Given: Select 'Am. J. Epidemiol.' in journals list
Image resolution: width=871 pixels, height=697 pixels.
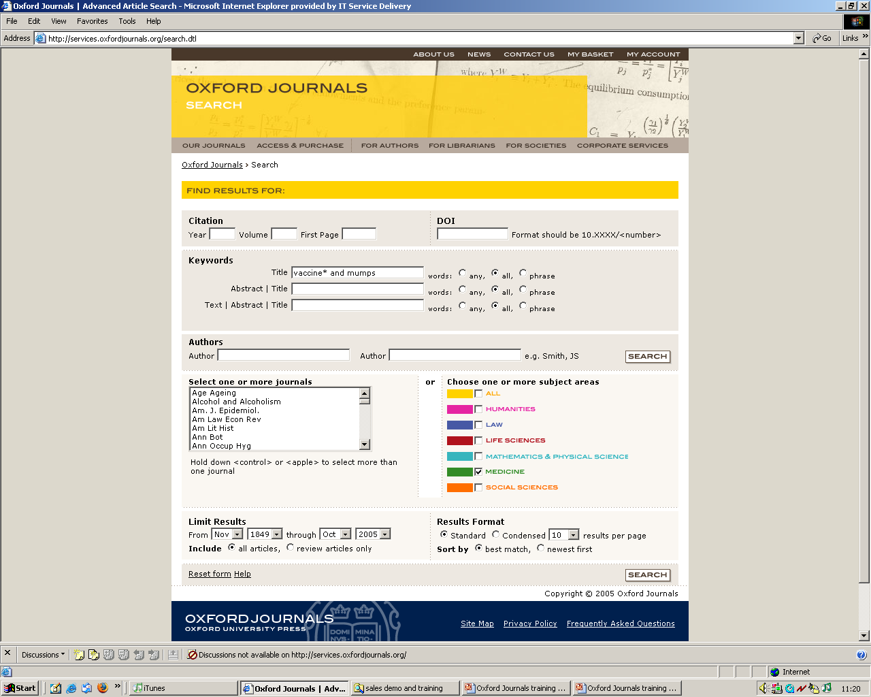Looking at the screenshot, I should 225,410.
